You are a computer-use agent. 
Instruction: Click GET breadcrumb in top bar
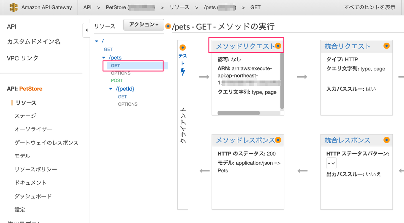pyautogui.click(x=256, y=7)
